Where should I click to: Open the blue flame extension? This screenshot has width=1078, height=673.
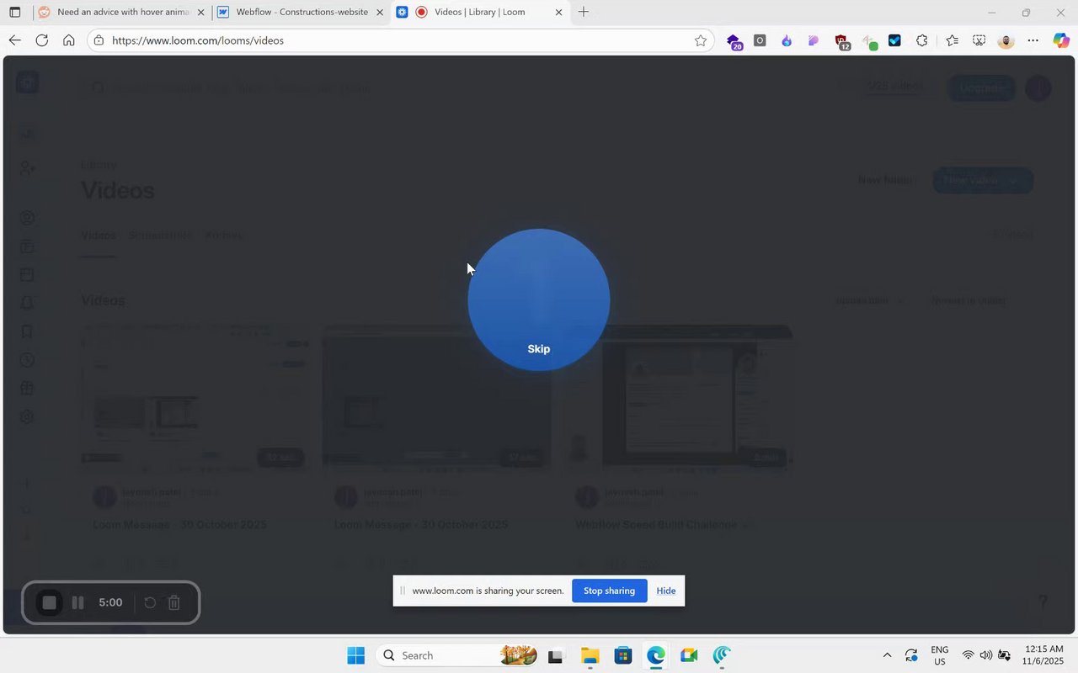tap(787, 40)
